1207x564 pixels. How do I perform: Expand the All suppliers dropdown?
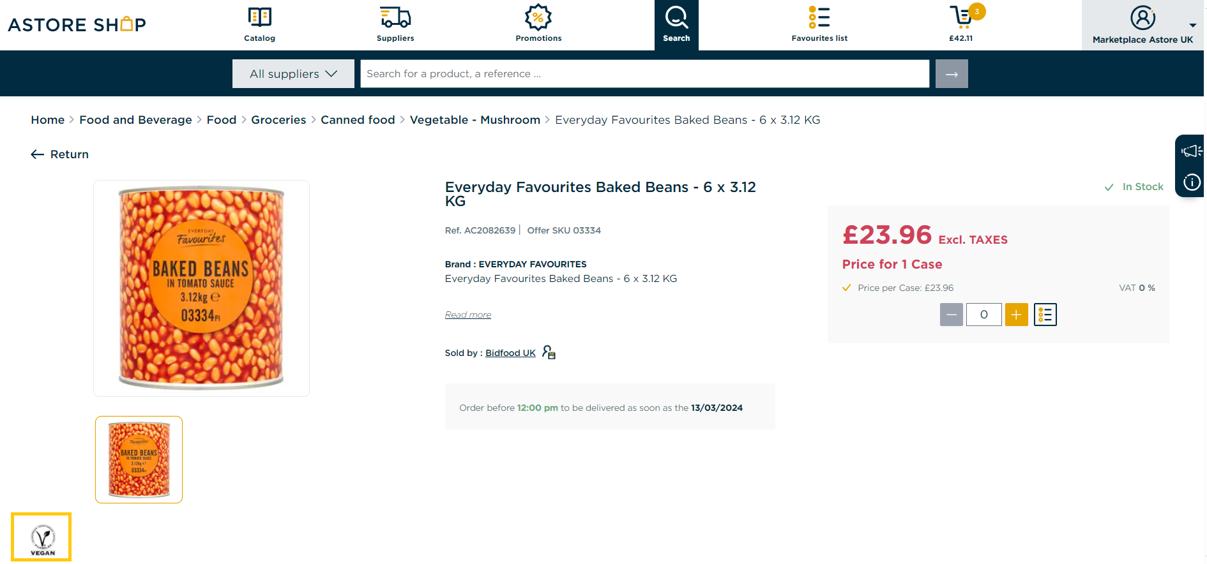coord(293,74)
